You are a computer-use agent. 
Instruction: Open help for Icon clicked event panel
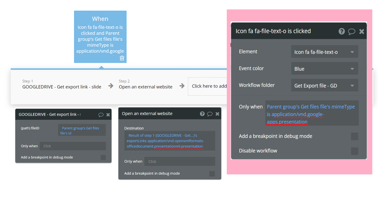[342, 31]
